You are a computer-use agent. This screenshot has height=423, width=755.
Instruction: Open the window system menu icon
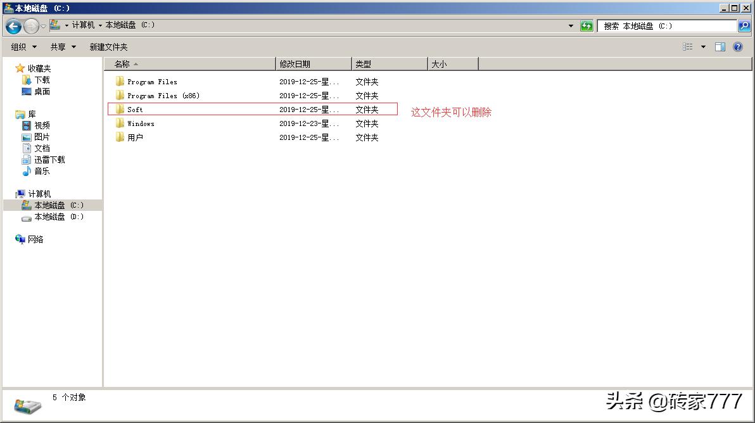pyautogui.click(x=8, y=8)
